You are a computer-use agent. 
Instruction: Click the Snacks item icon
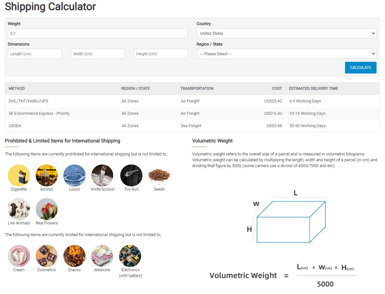click(x=74, y=256)
